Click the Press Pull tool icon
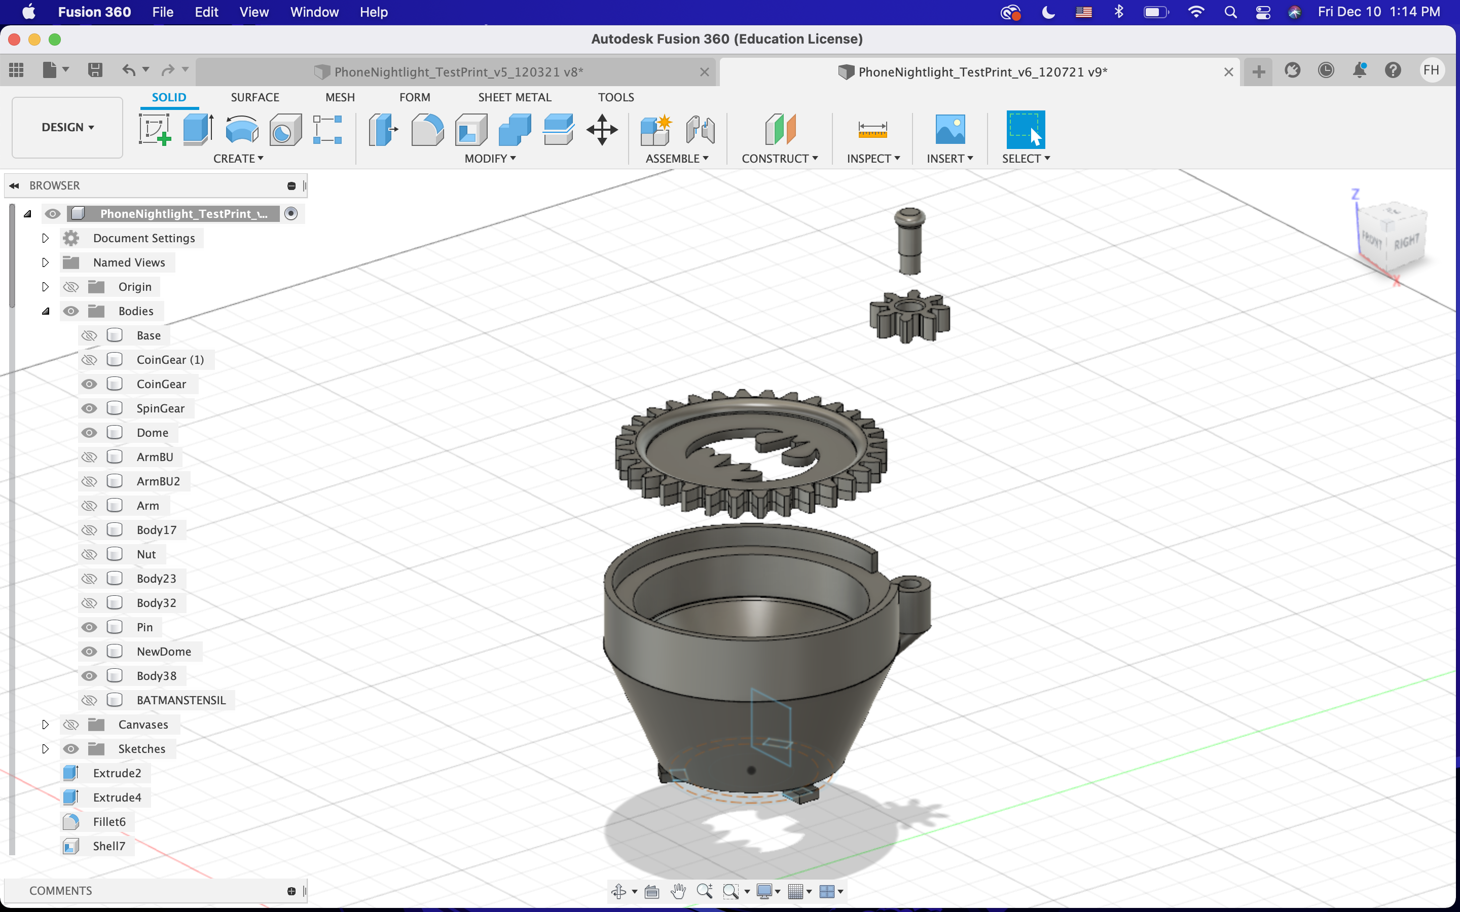This screenshot has height=912, width=1460. (384, 130)
